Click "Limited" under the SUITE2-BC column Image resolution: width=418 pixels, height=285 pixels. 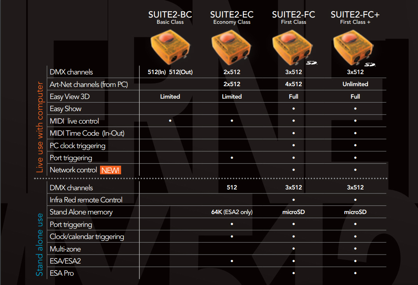(x=170, y=97)
